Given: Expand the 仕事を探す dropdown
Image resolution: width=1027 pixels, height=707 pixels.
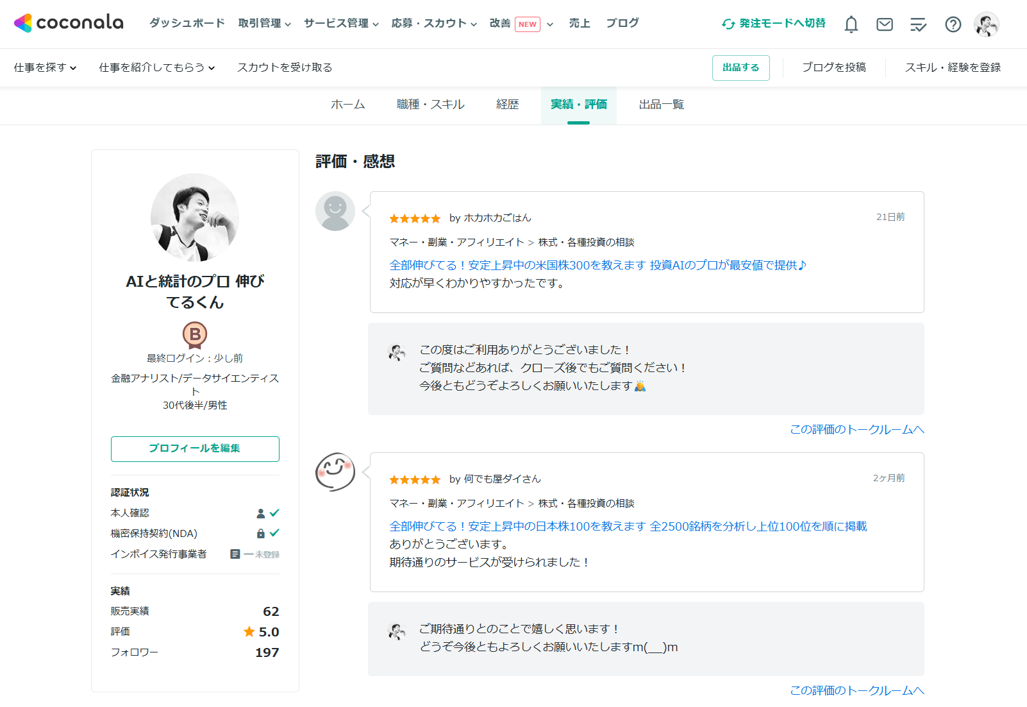Looking at the screenshot, I should pyautogui.click(x=44, y=67).
